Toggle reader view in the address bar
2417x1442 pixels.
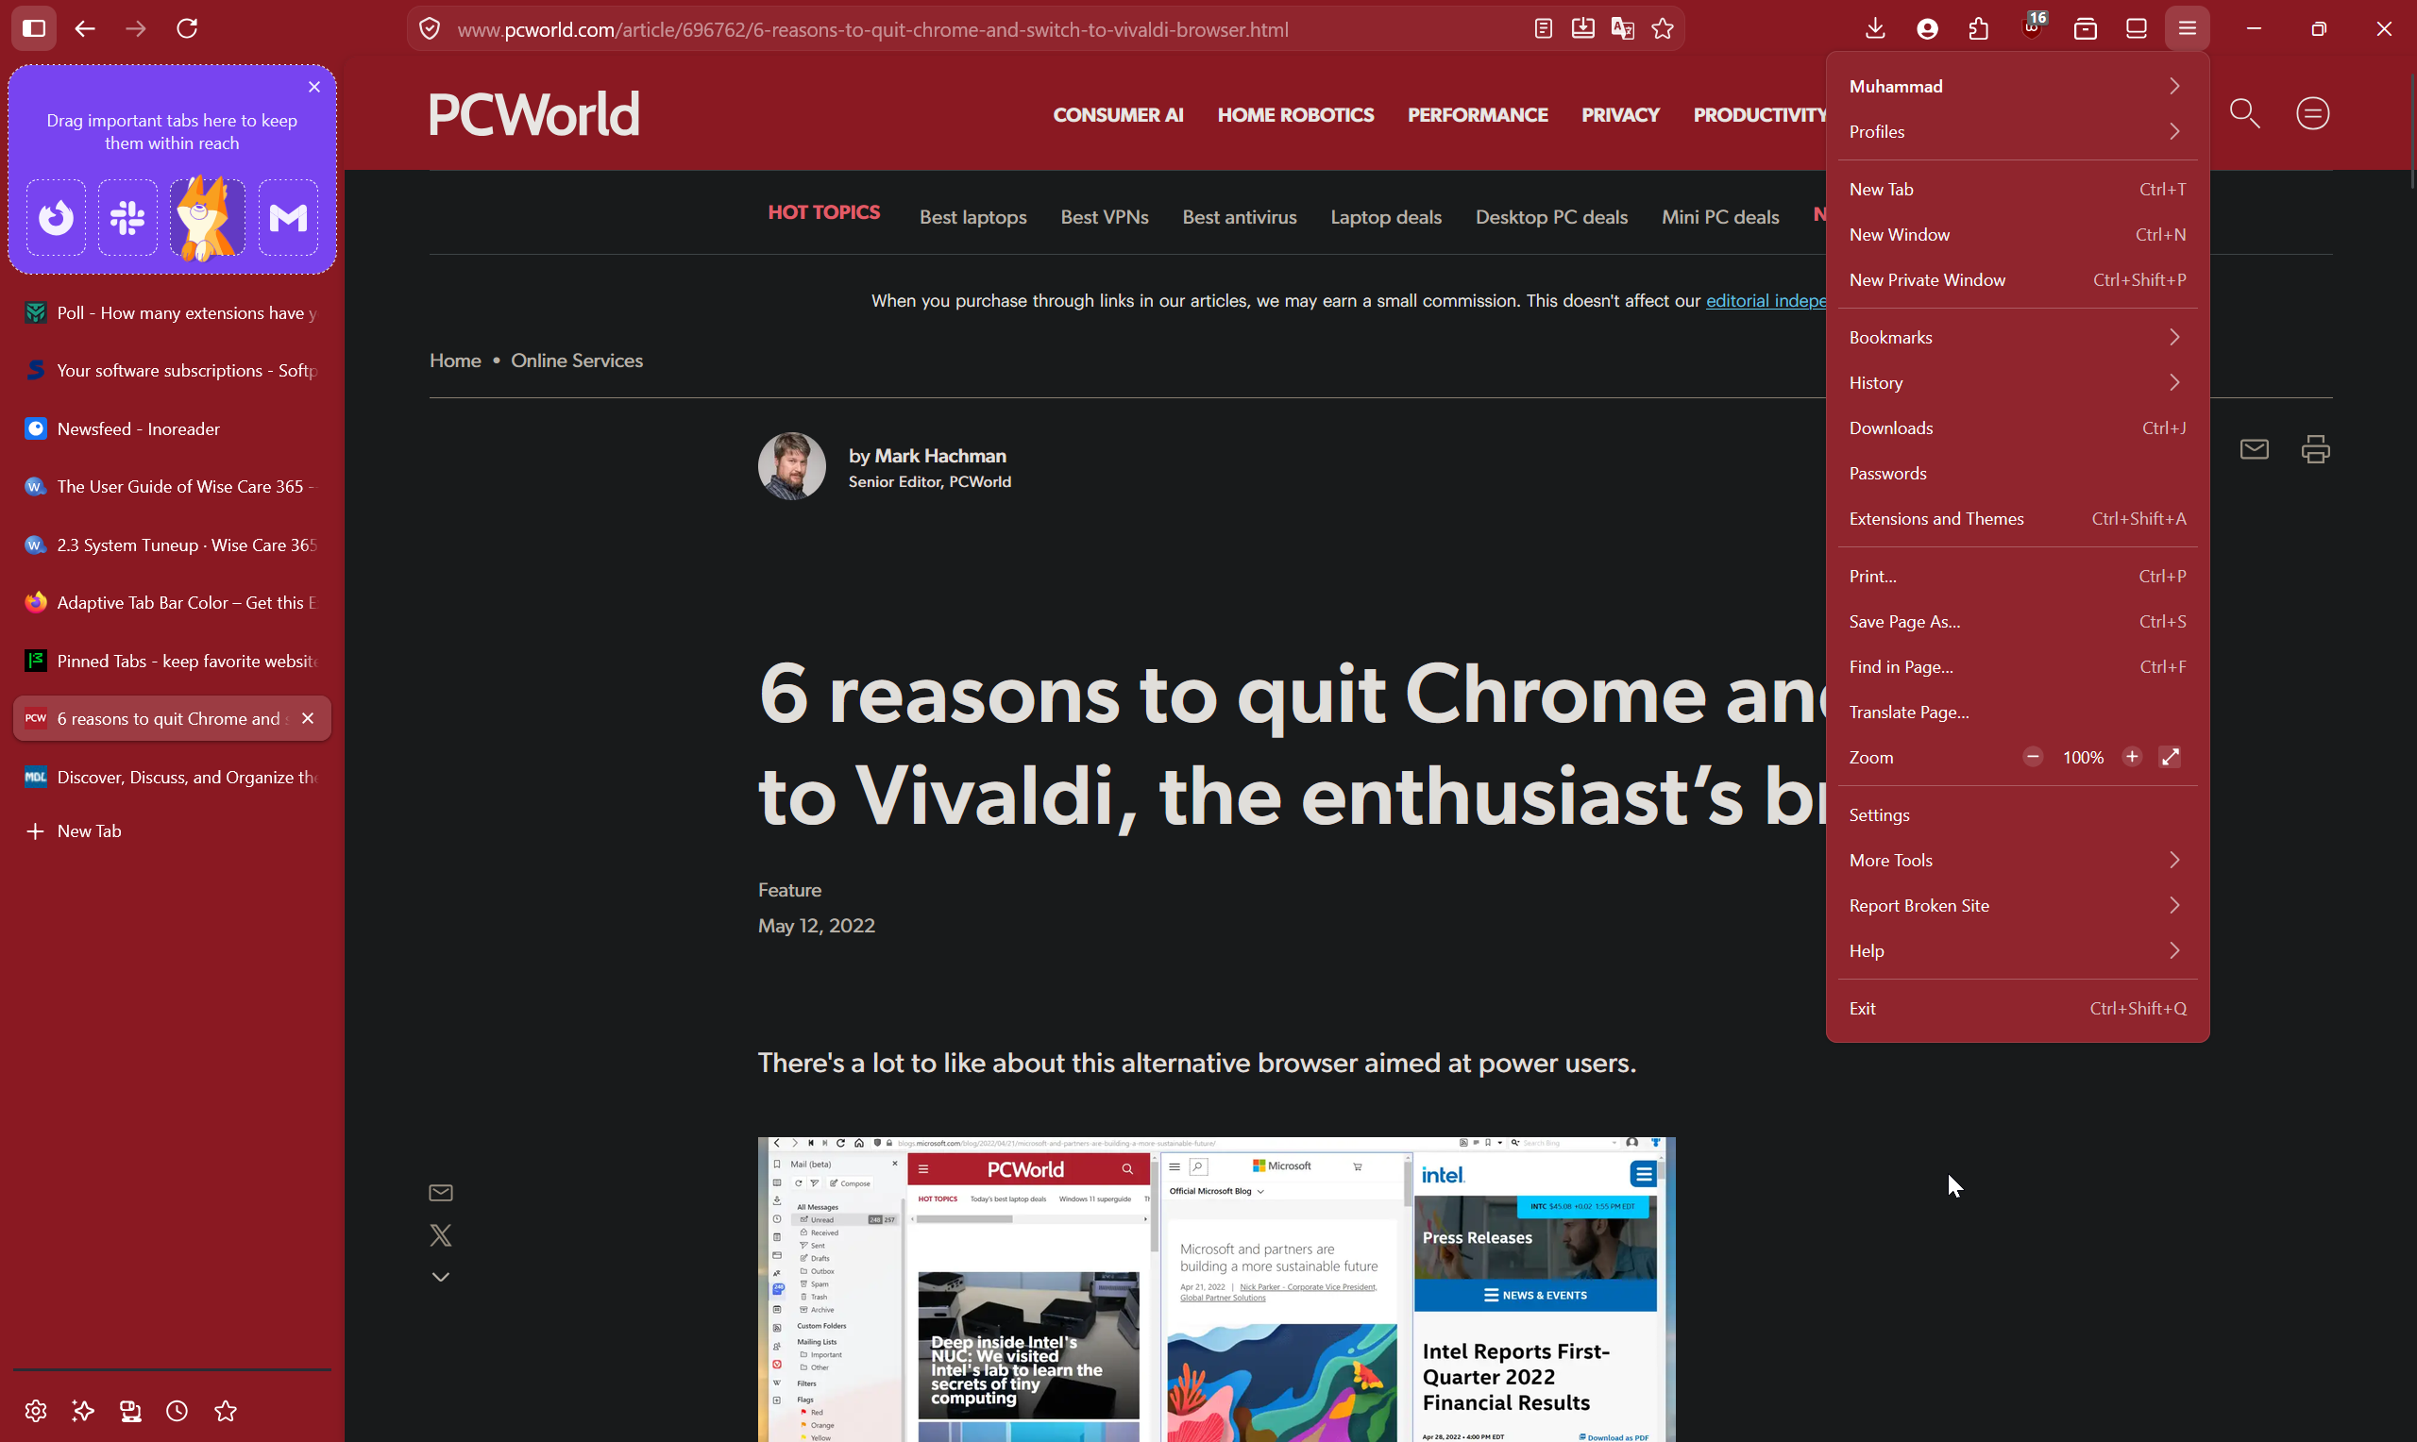pyautogui.click(x=1544, y=29)
